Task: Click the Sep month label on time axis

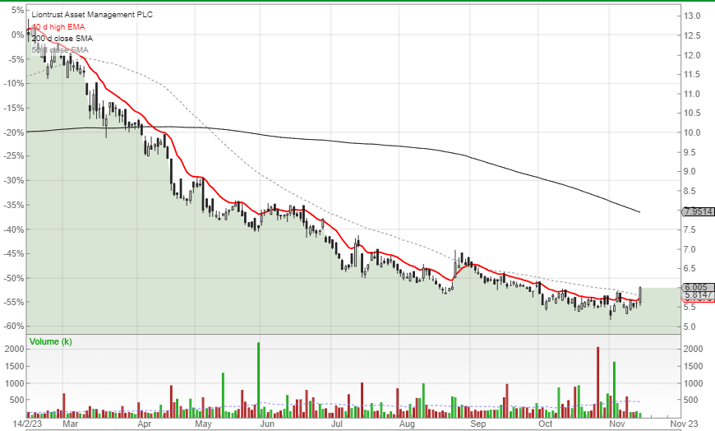Action: pyautogui.click(x=478, y=424)
